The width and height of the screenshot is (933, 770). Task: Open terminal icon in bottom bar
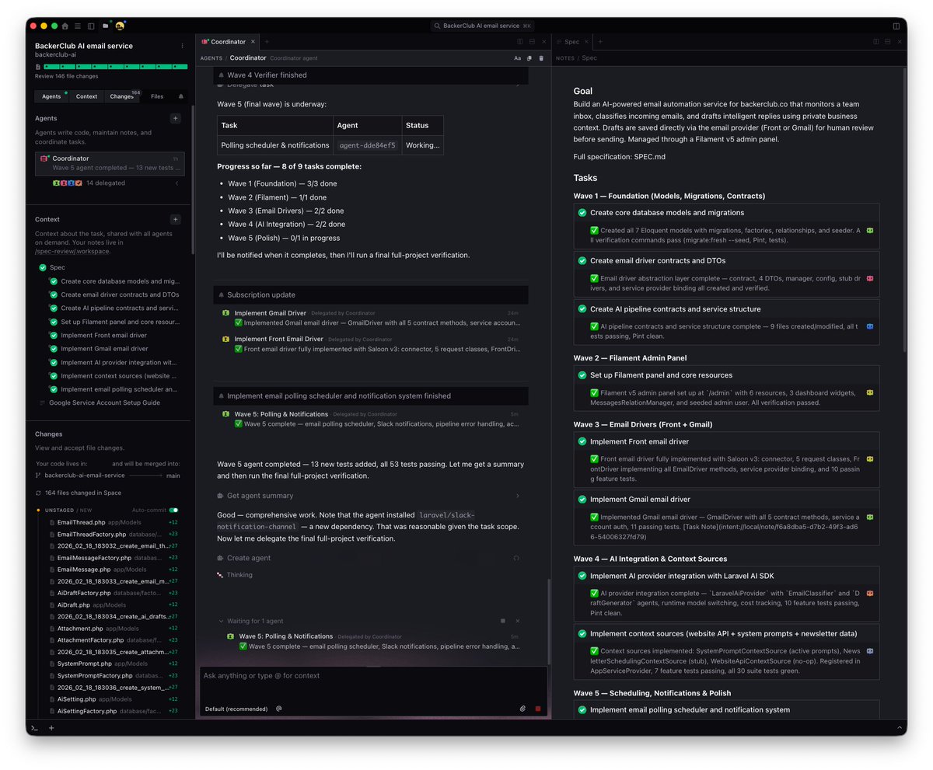tap(35, 728)
